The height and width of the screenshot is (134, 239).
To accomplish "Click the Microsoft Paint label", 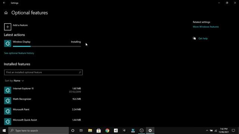I will [21, 109].
